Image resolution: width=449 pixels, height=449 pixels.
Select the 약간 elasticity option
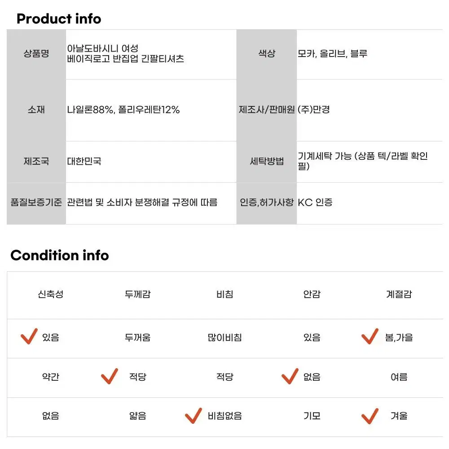(x=51, y=377)
